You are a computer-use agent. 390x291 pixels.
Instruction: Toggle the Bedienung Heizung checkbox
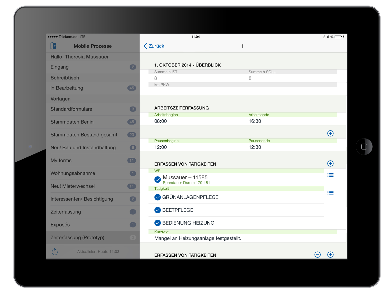click(x=157, y=223)
